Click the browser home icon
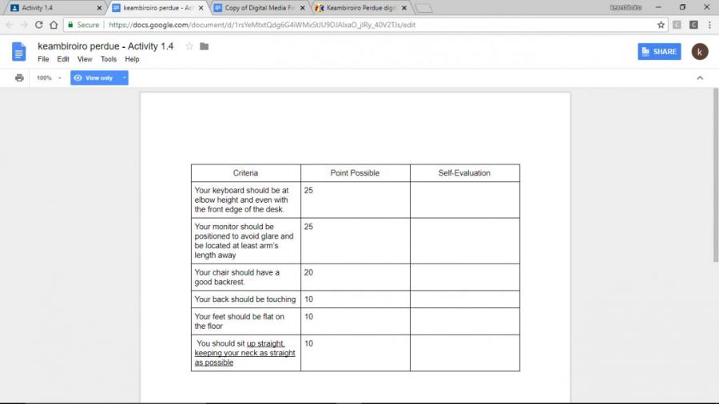Viewport: 719px width, 404px height. 54,25
